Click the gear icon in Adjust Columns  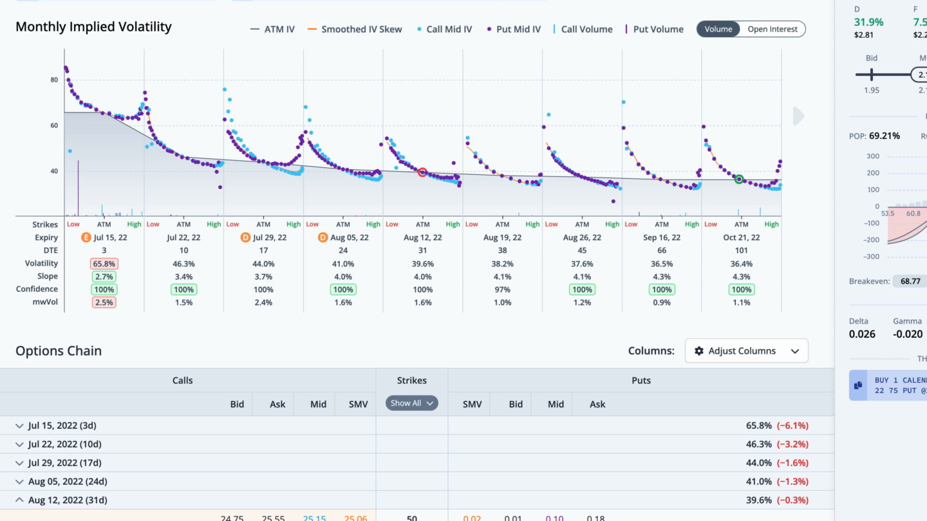[699, 351]
